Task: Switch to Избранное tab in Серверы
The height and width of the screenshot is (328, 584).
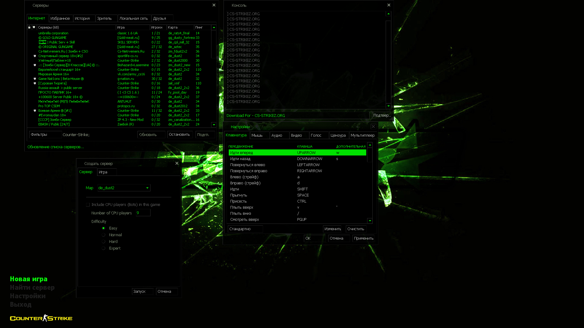Action: (61, 19)
